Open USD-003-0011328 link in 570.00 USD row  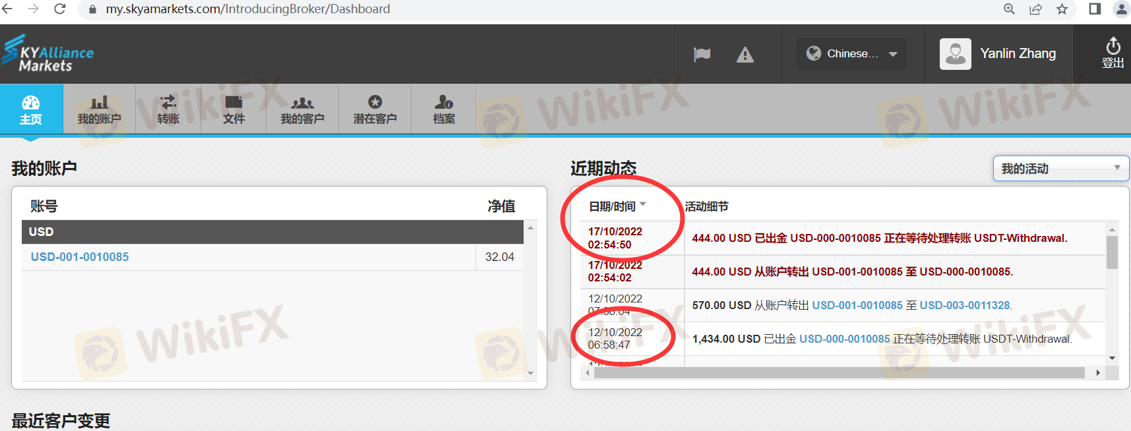pyautogui.click(x=965, y=305)
